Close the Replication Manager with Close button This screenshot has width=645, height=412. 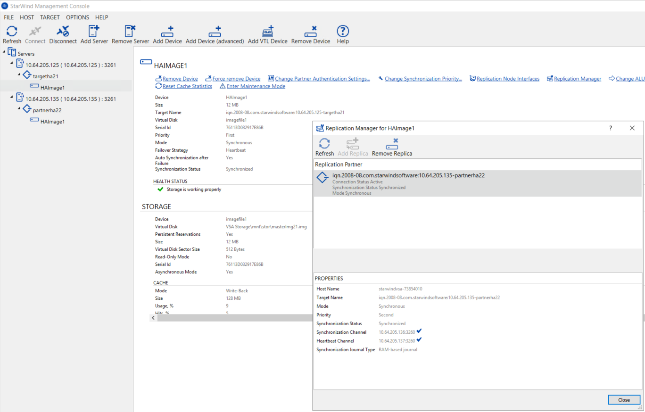pyautogui.click(x=624, y=400)
